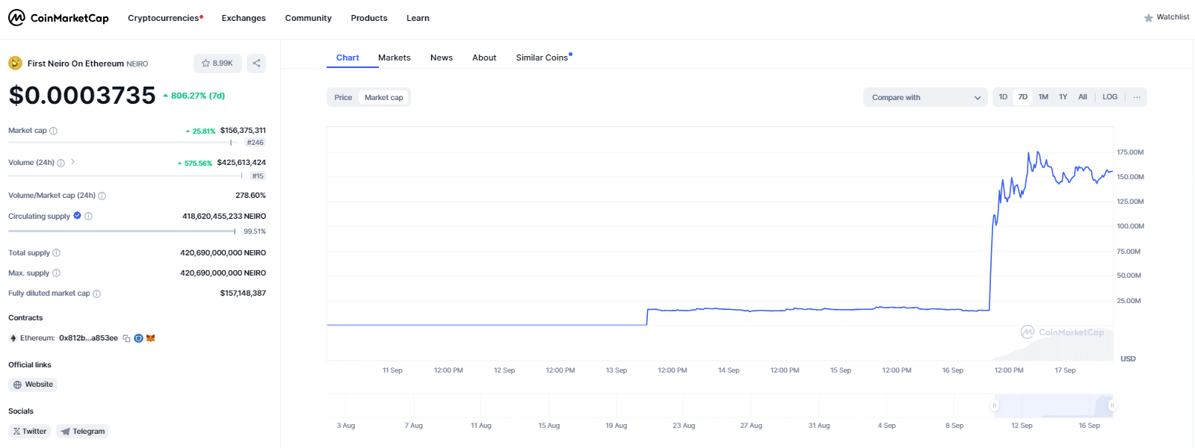Click the 418,620,455,233 NEIRO supply value

click(x=224, y=217)
